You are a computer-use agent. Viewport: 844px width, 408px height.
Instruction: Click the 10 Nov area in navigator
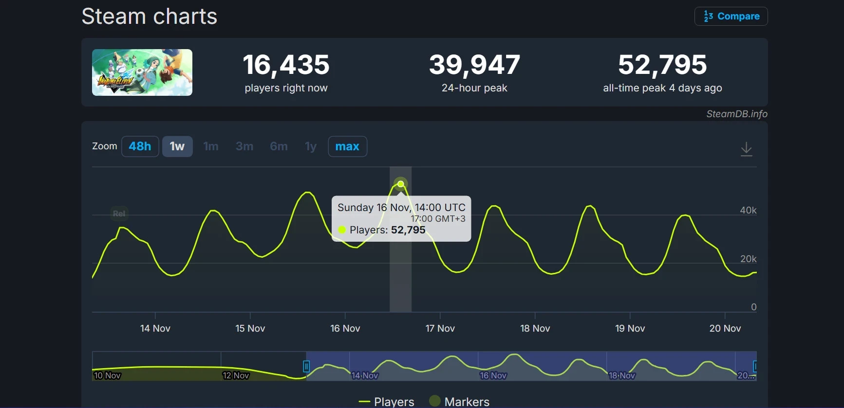click(107, 375)
